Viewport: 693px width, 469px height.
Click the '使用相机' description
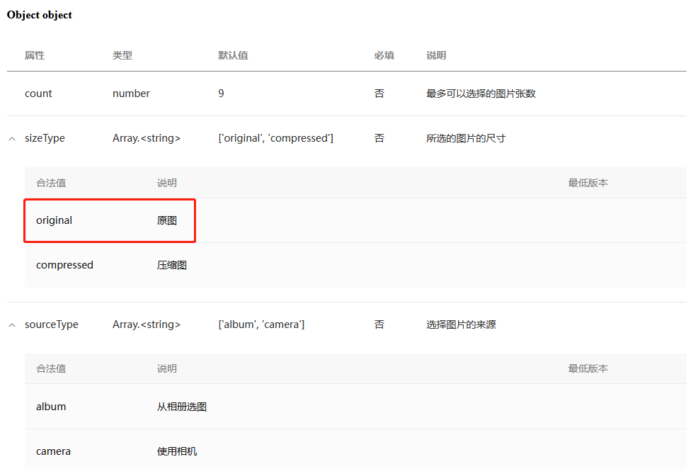(177, 451)
